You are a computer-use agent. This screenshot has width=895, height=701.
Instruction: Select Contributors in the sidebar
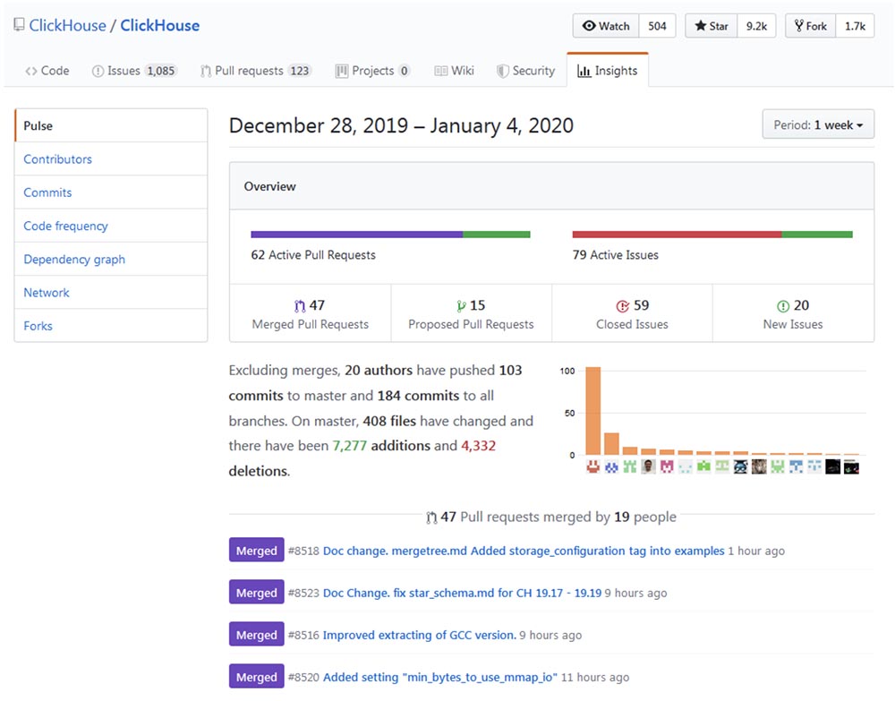(57, 158)
